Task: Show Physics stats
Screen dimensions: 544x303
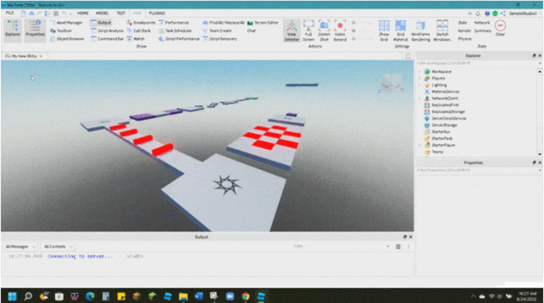Action: coord(464,39)
